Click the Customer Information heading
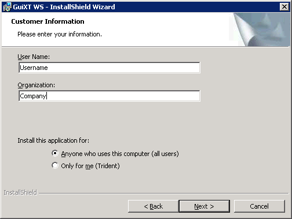292x219 pixels. [x=48, y=21]
